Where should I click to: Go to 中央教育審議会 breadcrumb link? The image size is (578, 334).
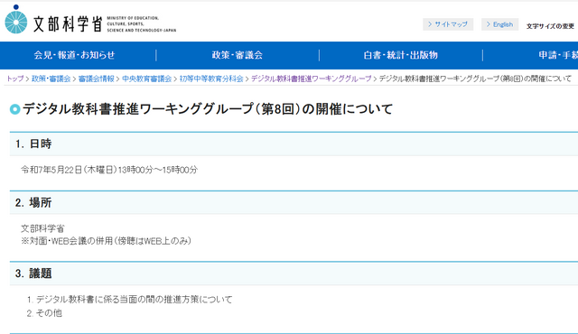(146, 79)
